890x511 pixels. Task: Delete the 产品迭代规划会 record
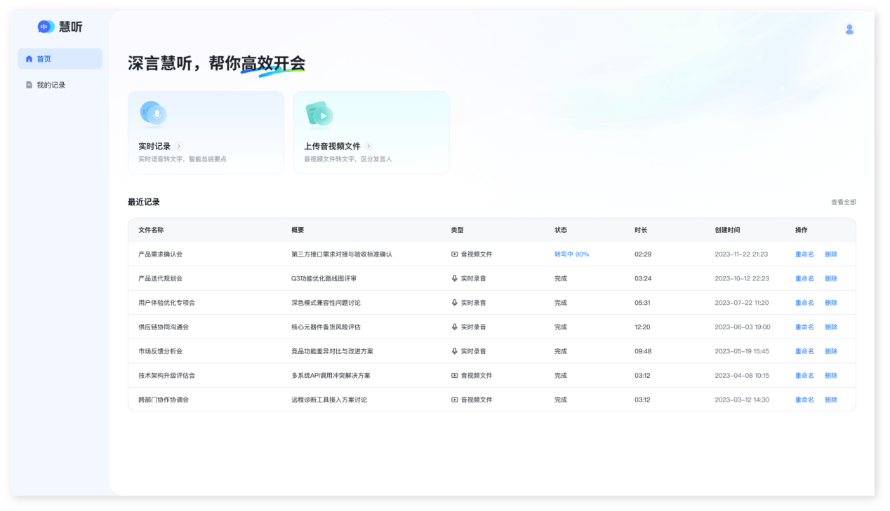coord(830,278)
